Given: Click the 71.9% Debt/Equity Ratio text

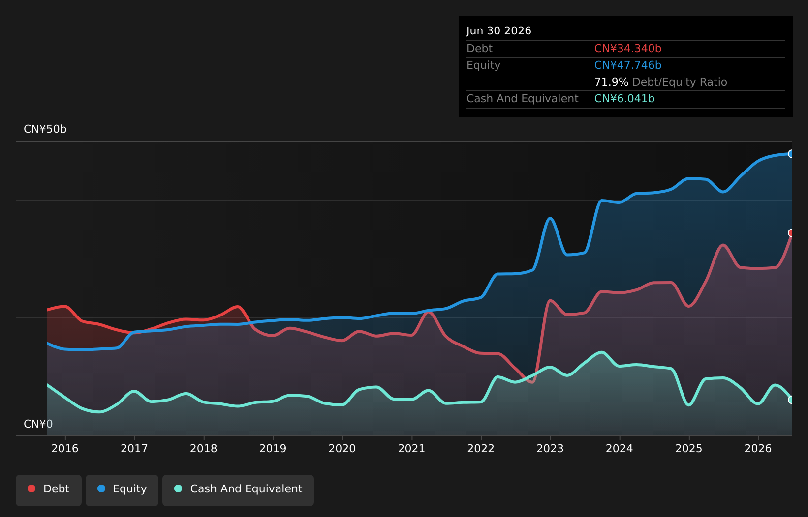Looking at the screenshot, I should 661,82.
